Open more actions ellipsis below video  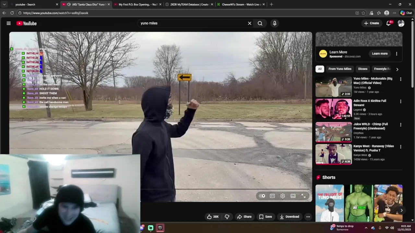point(308,217)
